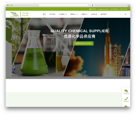
Task: Open 视频中心 video center menu item
Action: point(85,14)
